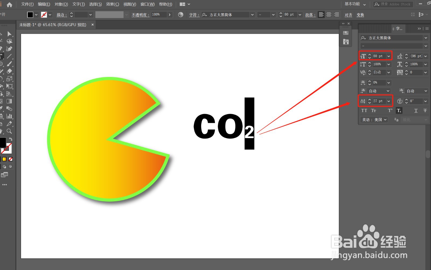Select the Zoom magnifier tool
The height and width of the screenshot is (270, 431).
pyautogui.click(x=9, y=131)
